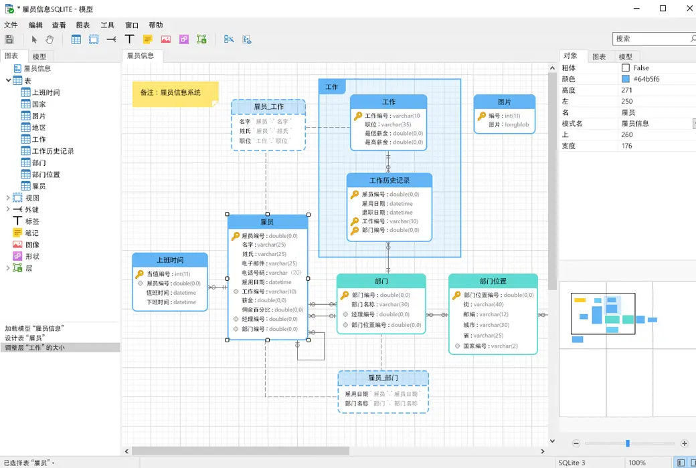696x468 pixels.
Task: Click the zoom out minus button
Action: (x=576, y=443)
